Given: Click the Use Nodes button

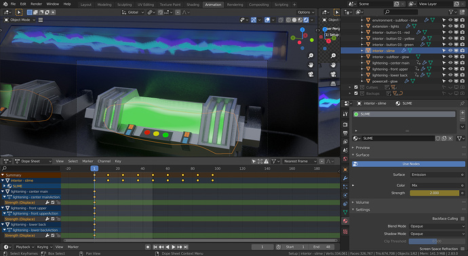Looking at the screenshot, I should 408,164.
